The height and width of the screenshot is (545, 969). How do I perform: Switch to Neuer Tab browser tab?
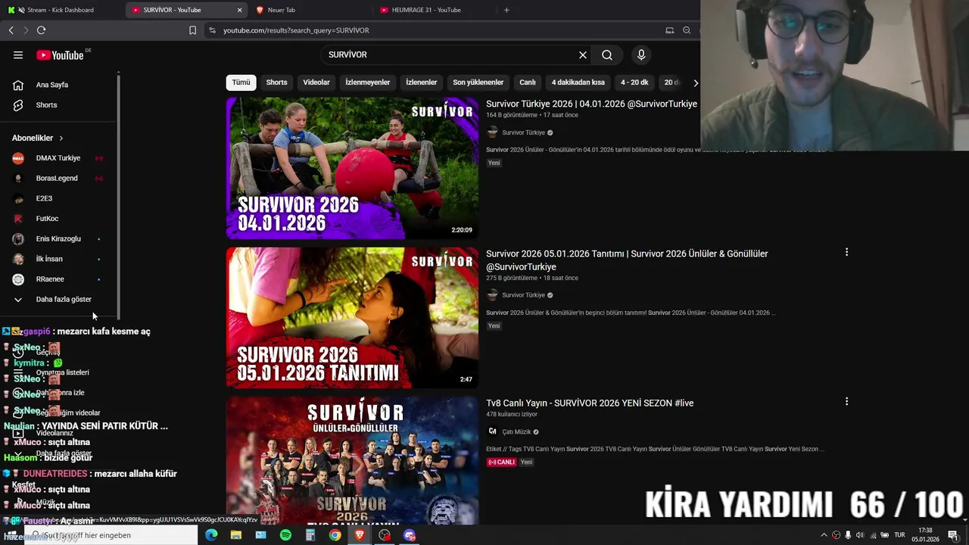310,10
